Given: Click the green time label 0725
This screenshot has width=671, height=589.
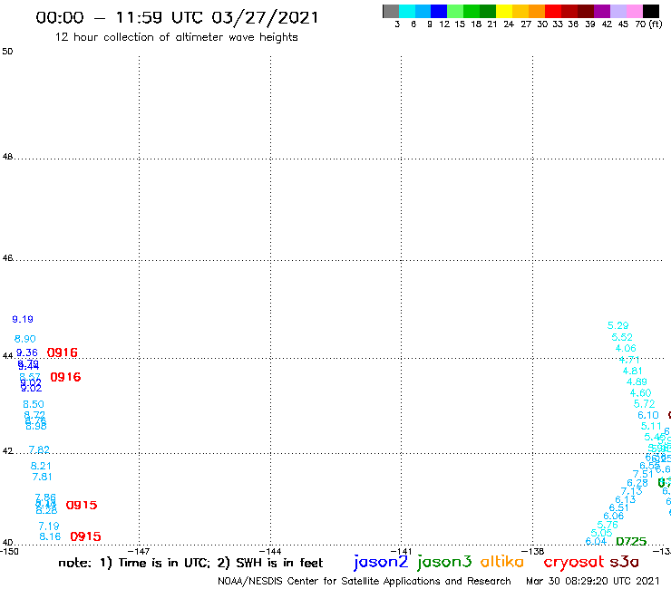Looking at the screenshot, I should 631,542.
